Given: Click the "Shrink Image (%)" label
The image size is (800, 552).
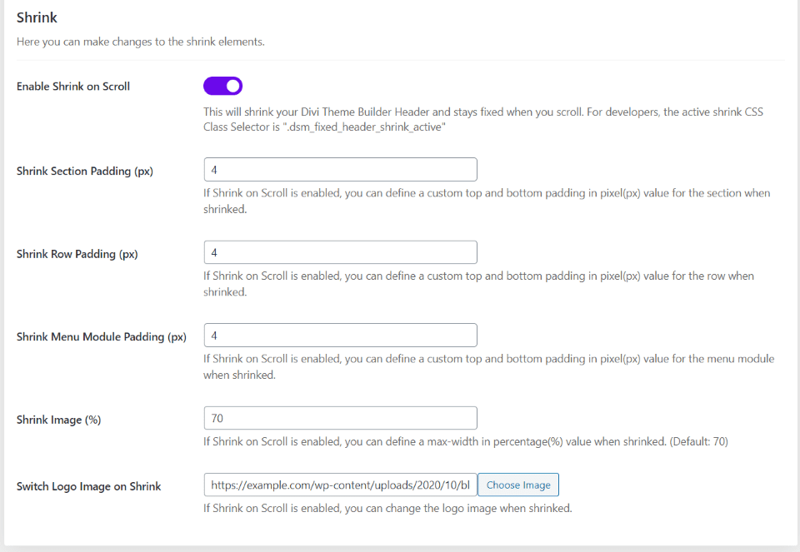Looking at the screenshot, I should click(59, 420).
